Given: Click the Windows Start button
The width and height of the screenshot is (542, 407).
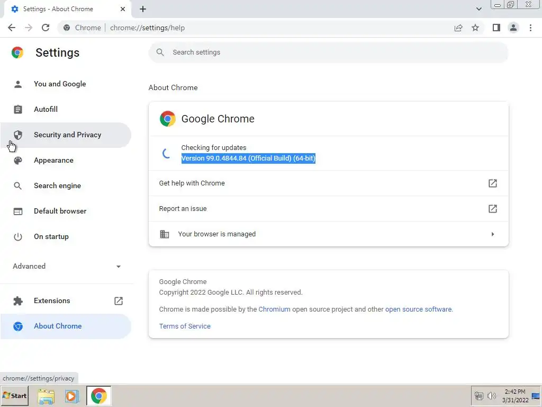Looking at the screenshot, I should point(14,395).
